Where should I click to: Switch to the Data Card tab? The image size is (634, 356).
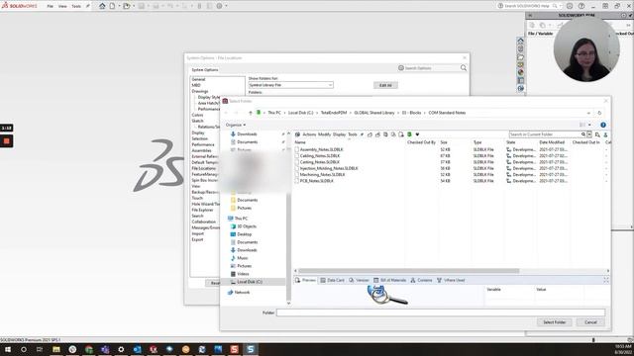pos(332,280)
